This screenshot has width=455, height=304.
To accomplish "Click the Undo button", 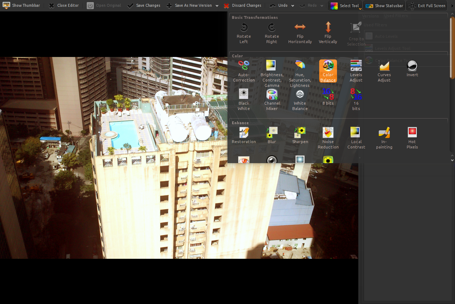I will (x=279, y=6).
